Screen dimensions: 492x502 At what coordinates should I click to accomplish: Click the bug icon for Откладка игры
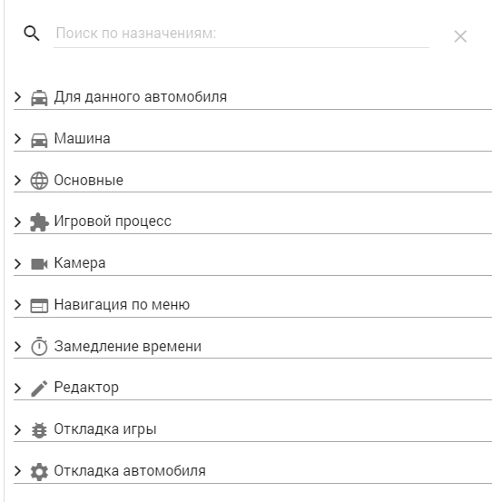tap(39, 430)
